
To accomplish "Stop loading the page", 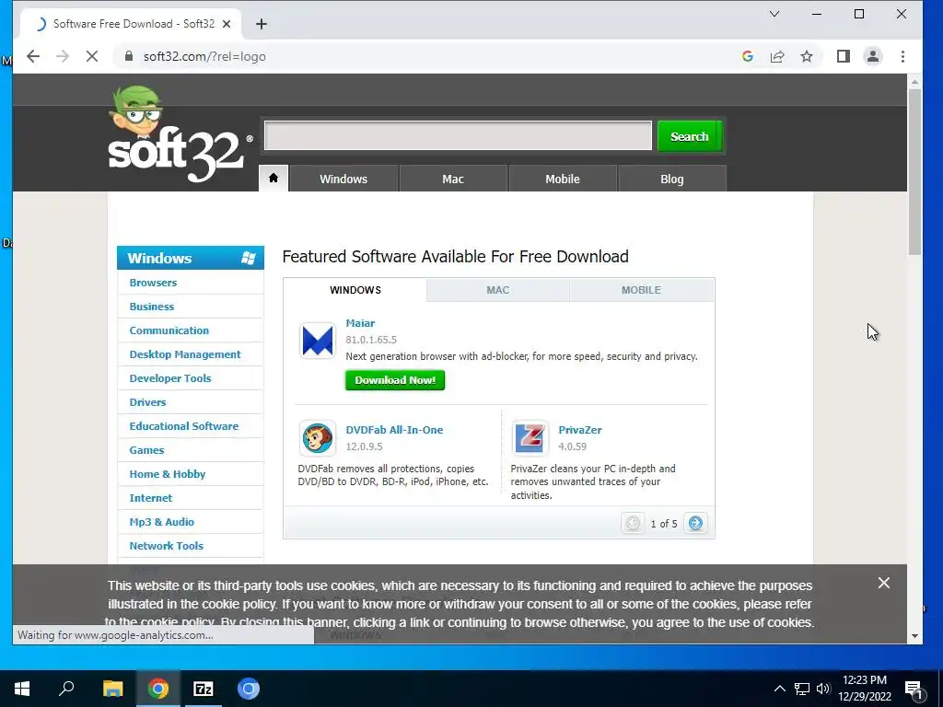I will [91, 56].
